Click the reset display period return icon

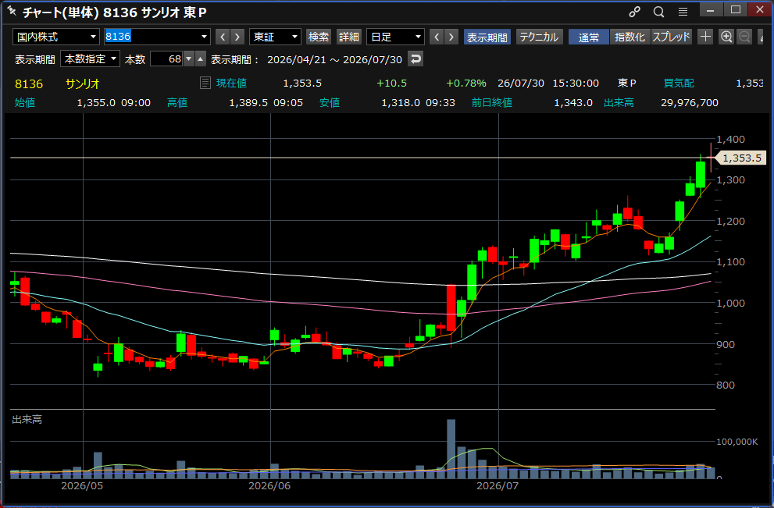(416, 59)
